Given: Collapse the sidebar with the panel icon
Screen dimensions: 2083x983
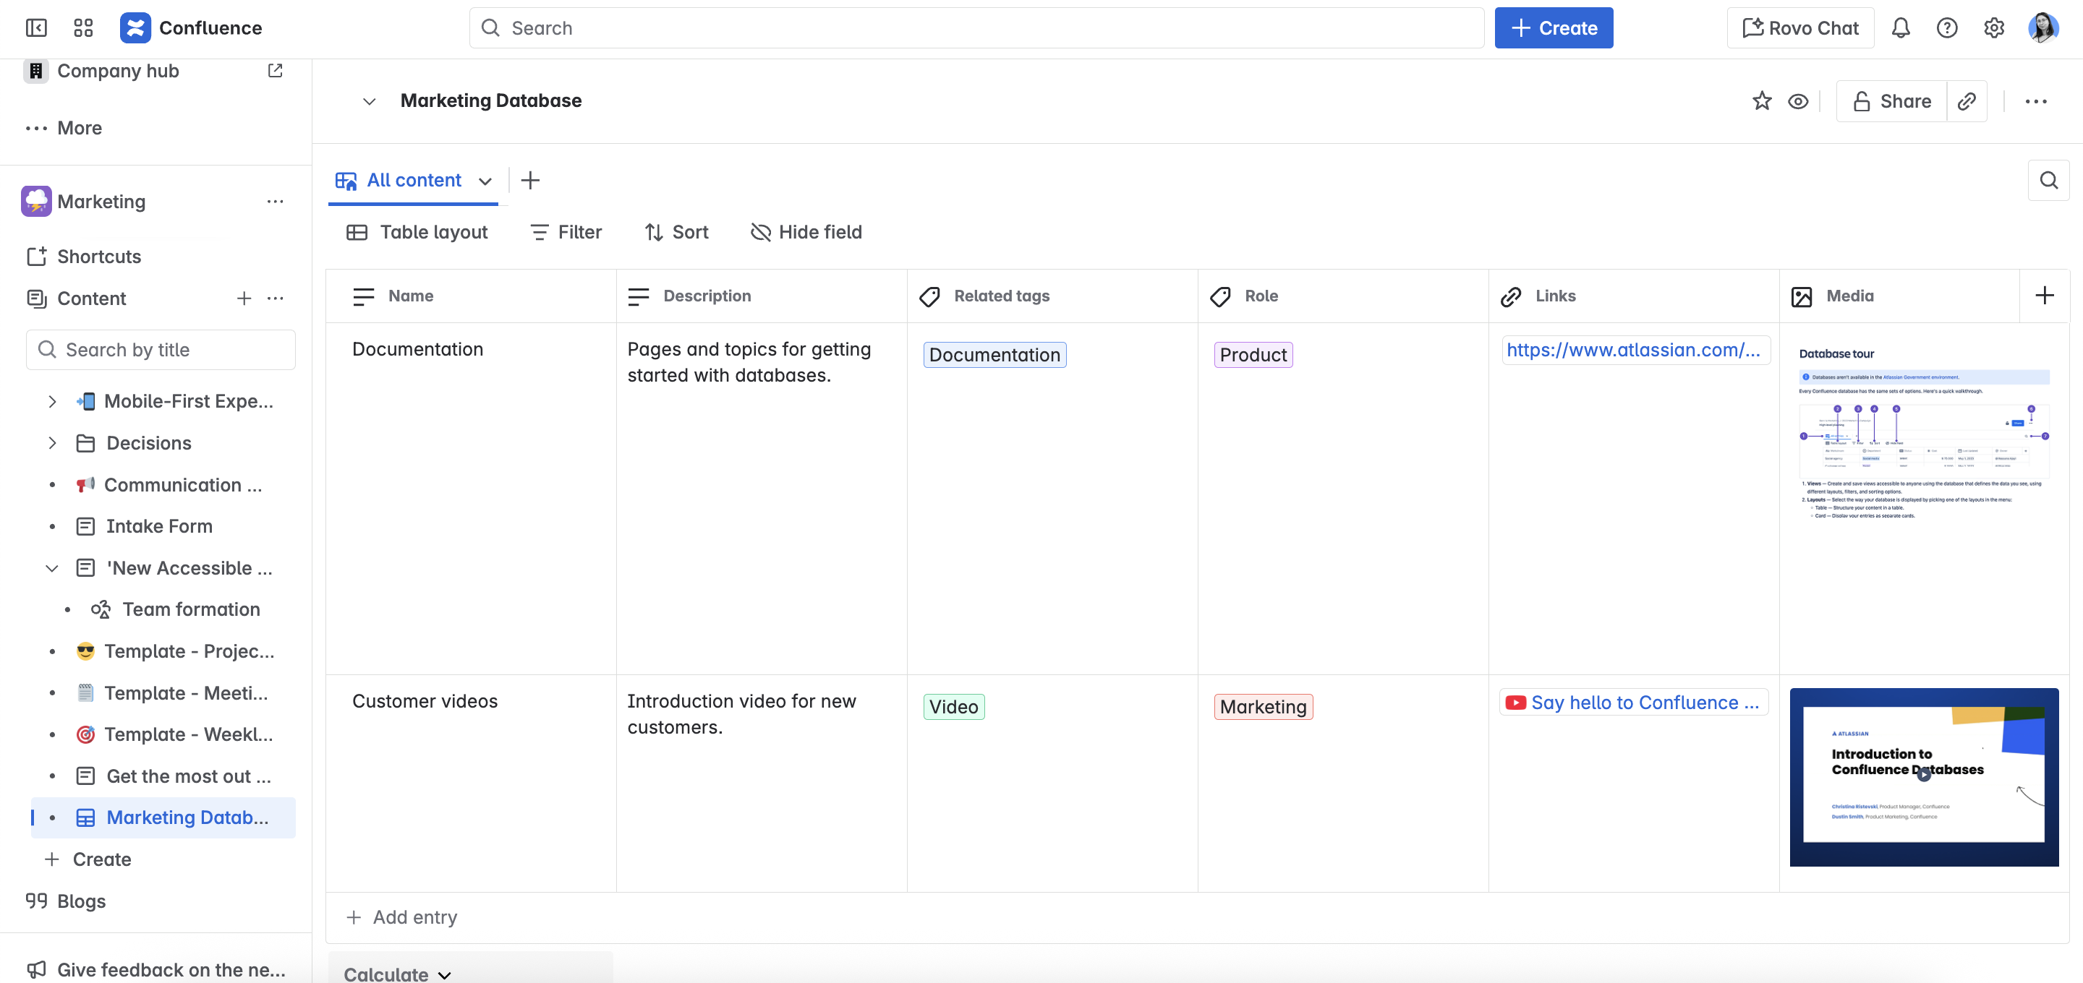Looking at the screenshot, I should (x=36, y=28).
